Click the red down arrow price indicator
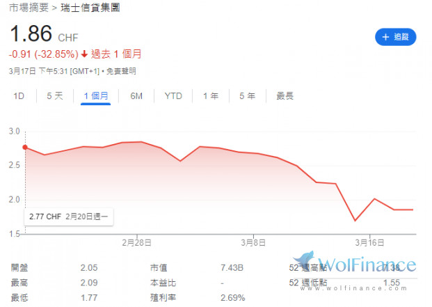432x307 pixels. [x=84, y=54]
